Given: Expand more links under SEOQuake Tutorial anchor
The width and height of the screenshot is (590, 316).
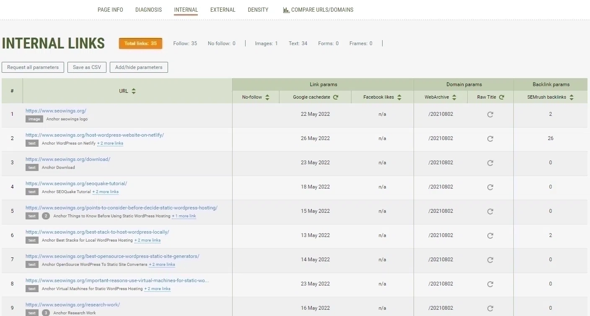Looking at the screenshot, I should (x=105, y=191).
